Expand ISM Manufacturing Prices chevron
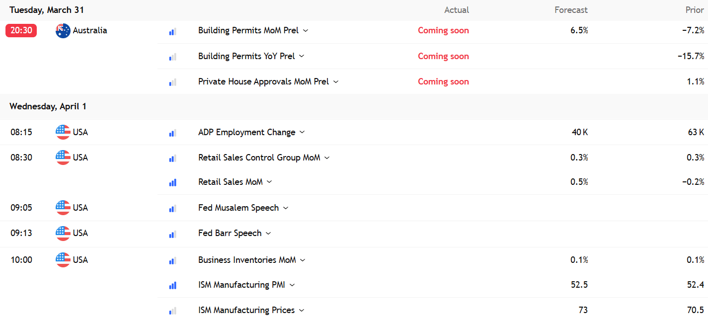Viewport: 708px width, 323px height. pyautogui.click(x=302, y=310)
